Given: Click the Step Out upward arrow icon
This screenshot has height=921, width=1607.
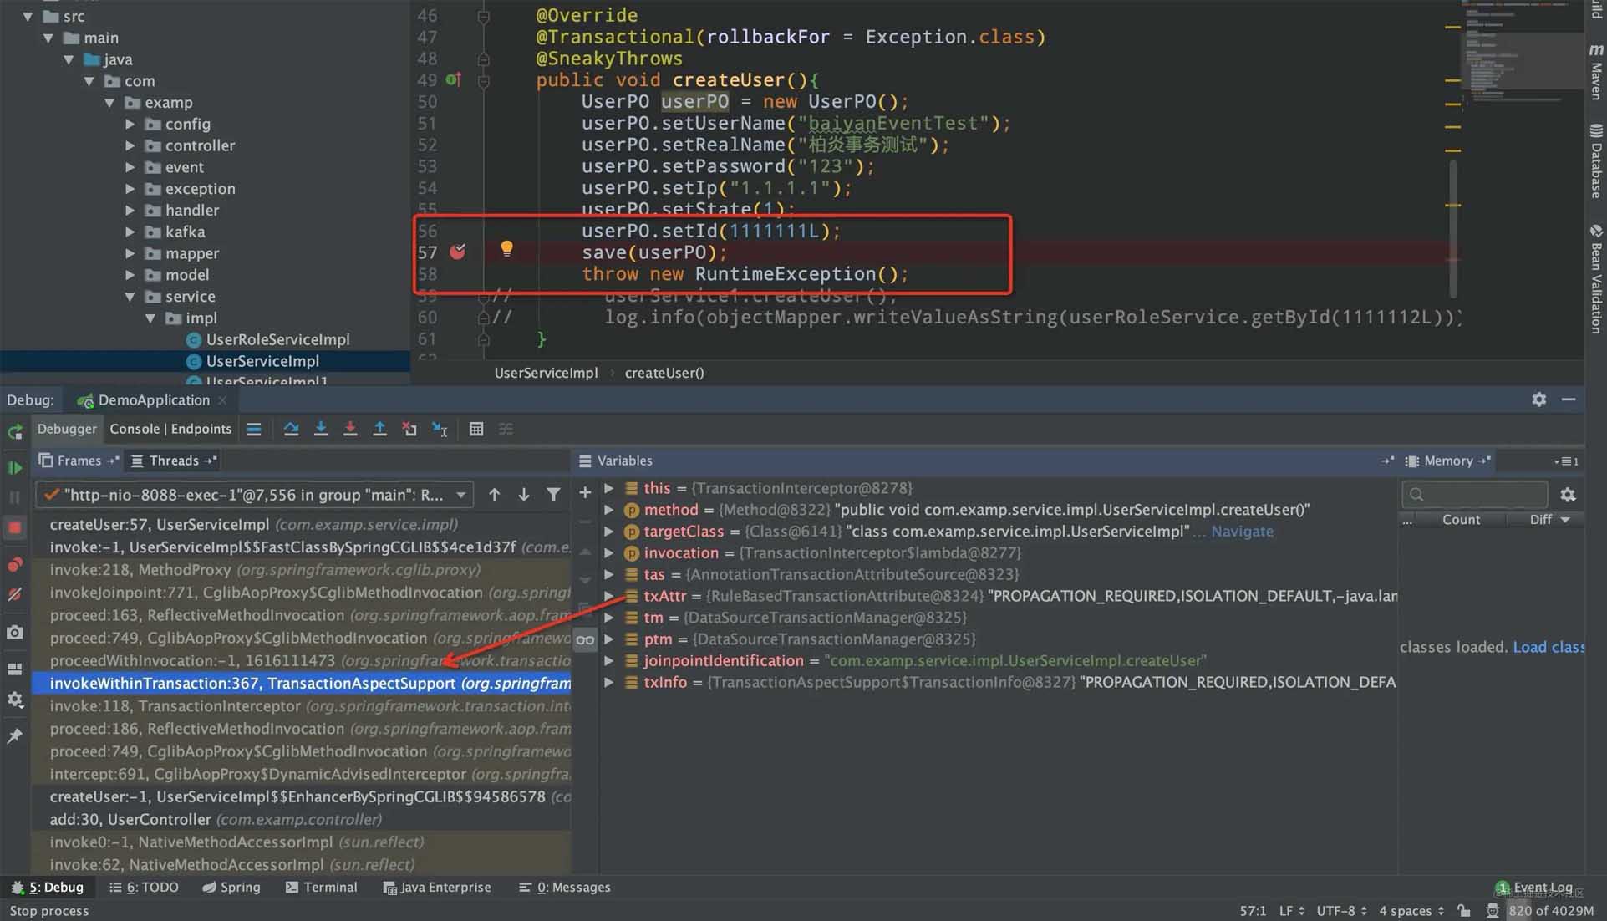Looking at the screenshot, I should point(379,429).
